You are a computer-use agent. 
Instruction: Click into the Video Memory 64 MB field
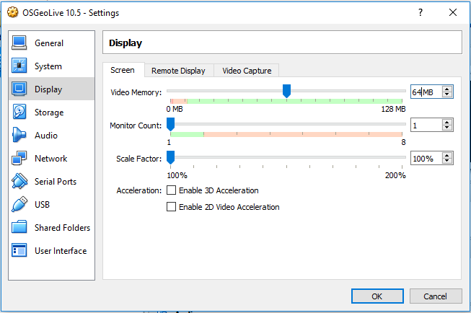[x=426, y=92]
